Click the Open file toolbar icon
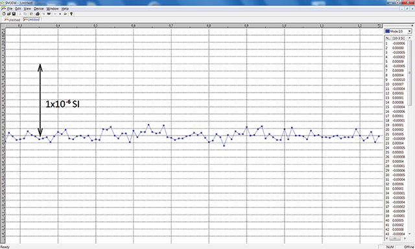The image size is (415, 249). coord(8,14)
